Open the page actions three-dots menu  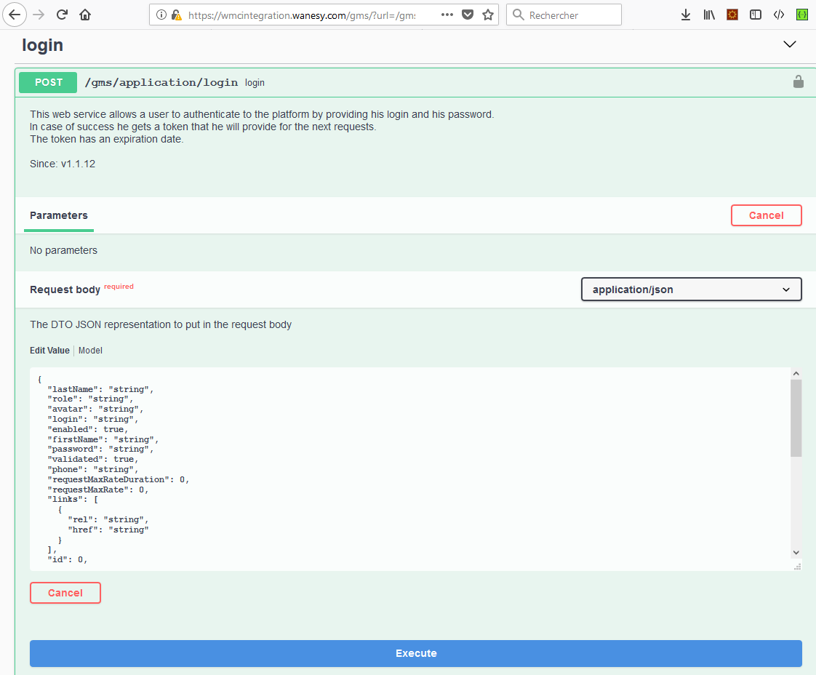click(447, 15)
